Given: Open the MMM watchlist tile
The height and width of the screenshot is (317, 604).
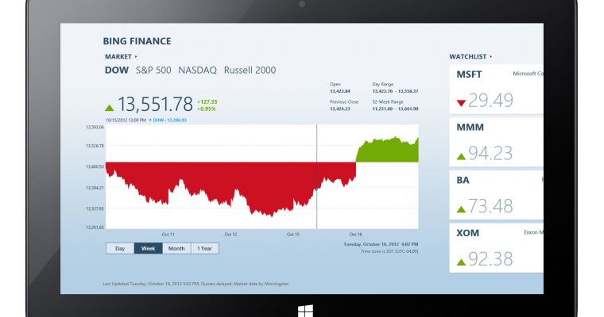Looking at the screenshot, I should point(496,142).
